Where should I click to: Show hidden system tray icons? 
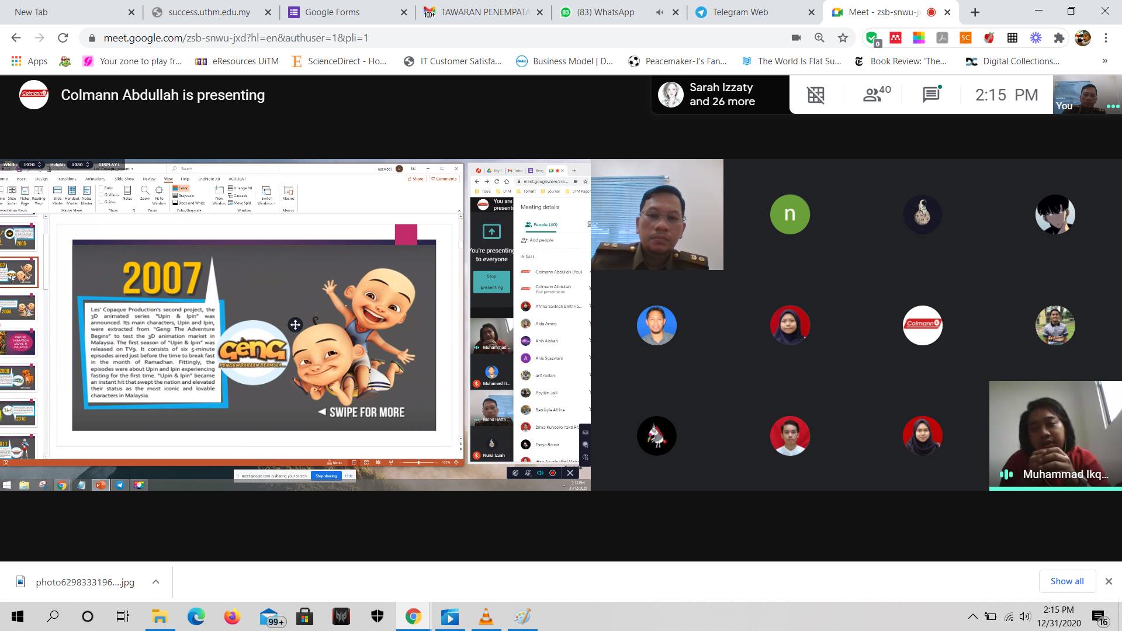pyautogui.click(x=972, y=617)
